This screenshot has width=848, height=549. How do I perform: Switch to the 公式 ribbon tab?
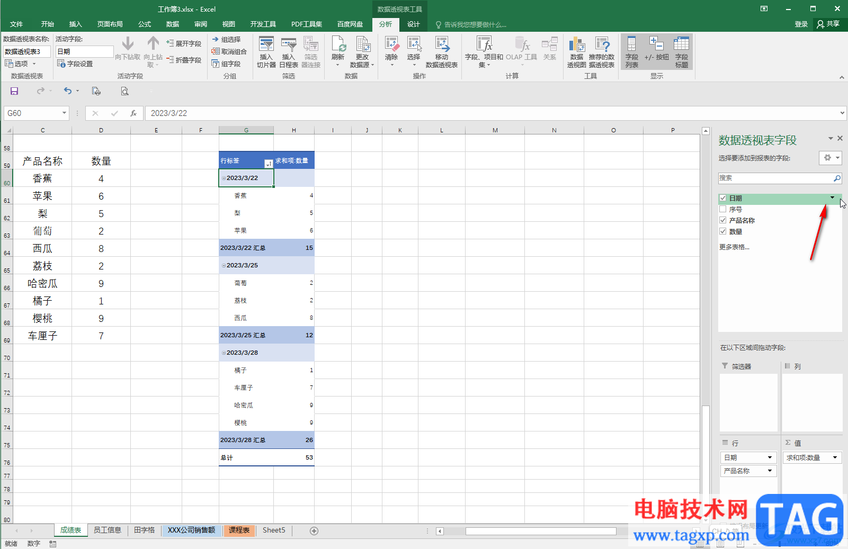coord(145,24)
